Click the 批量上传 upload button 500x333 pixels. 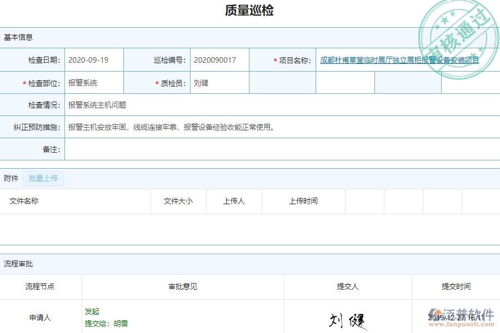click(43, 178)
